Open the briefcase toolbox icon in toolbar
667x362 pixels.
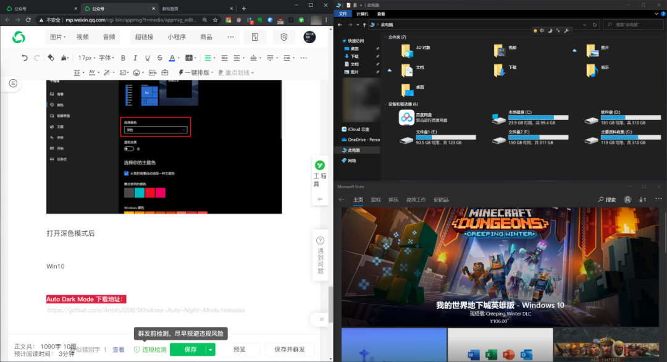(x=165, y=73)
